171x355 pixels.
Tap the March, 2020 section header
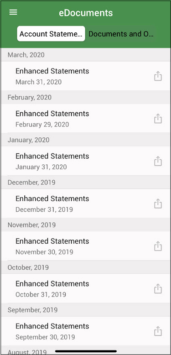tap(86, 55)
